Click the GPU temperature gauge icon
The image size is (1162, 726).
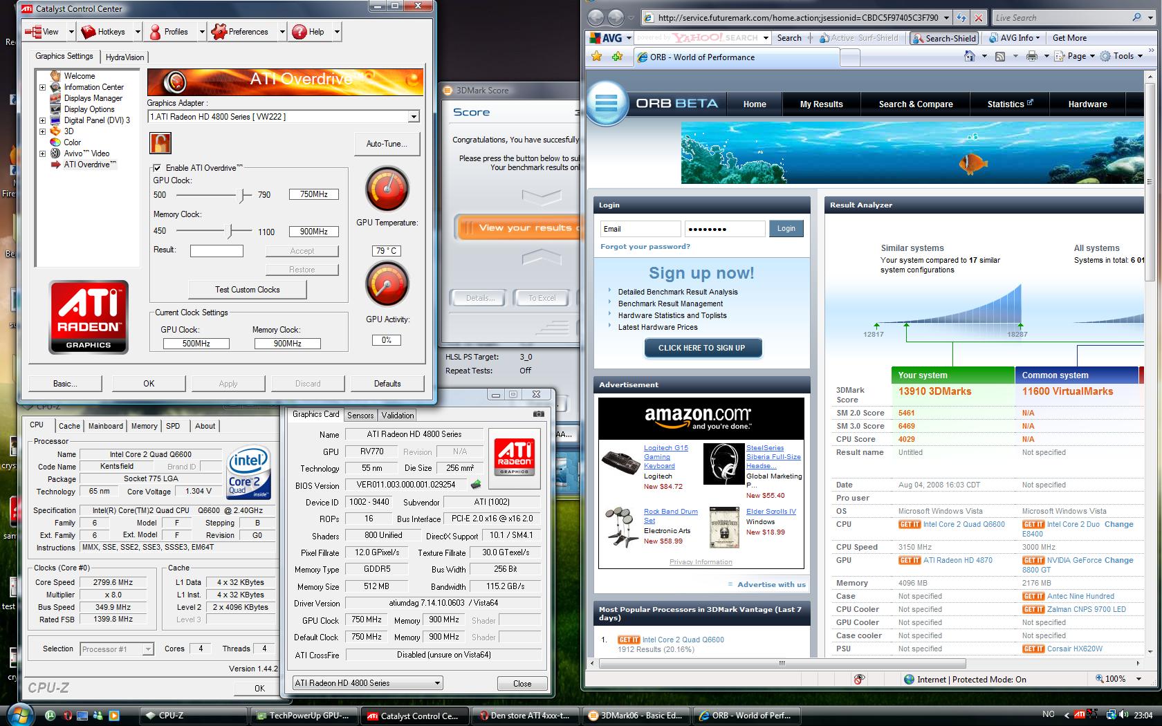(387, 189)
